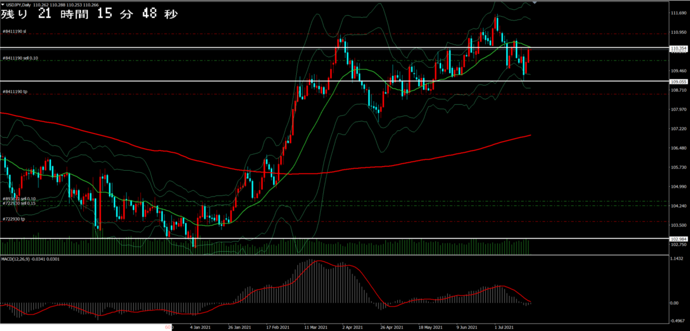Click the USDJPY,Daily chart title text

click(x=18, y=4)
